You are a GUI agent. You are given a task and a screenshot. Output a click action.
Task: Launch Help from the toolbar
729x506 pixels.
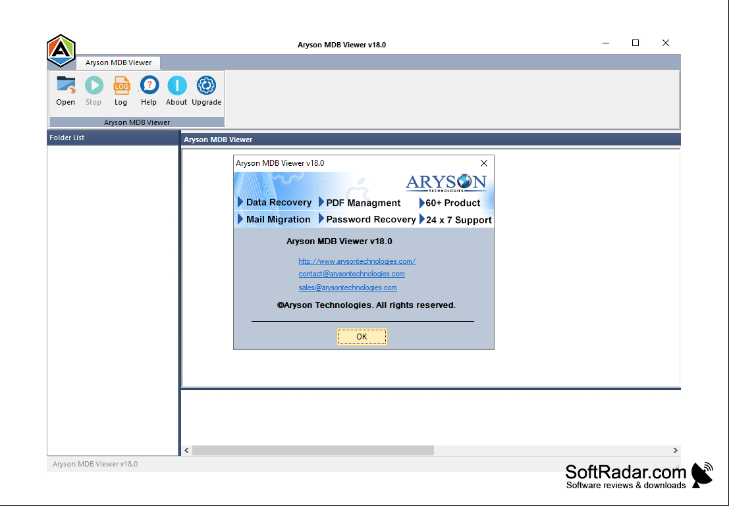point(149,86)
